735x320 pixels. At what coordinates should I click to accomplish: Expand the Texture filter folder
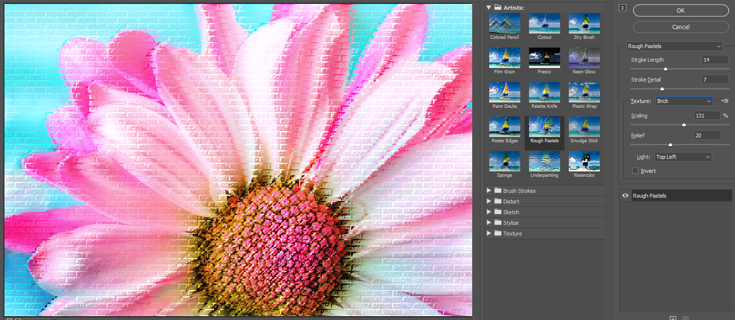[x=489, y=234]
